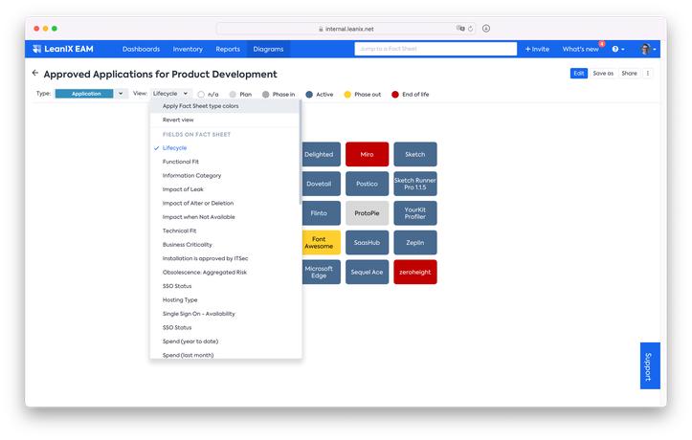The height and width of the screenshot is (440, 692).
Task: Select Information Category view
Action: tap(225, 175)
